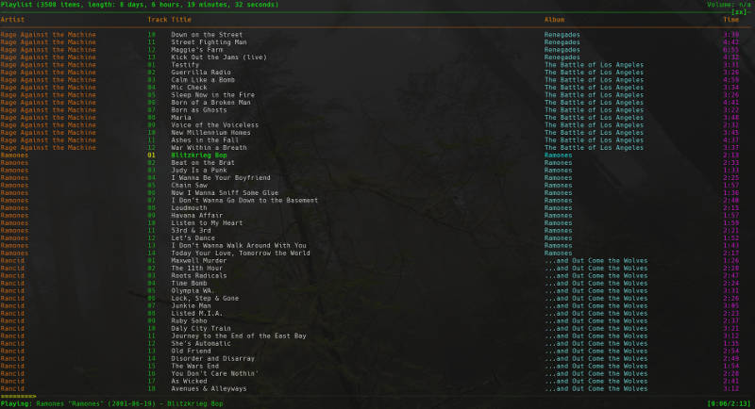Select the track 'Testify'

point(185,65)
